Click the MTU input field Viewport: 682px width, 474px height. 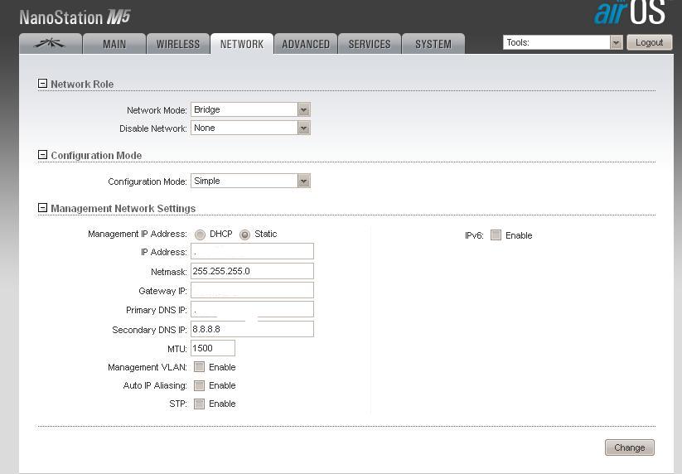[213, 348]
